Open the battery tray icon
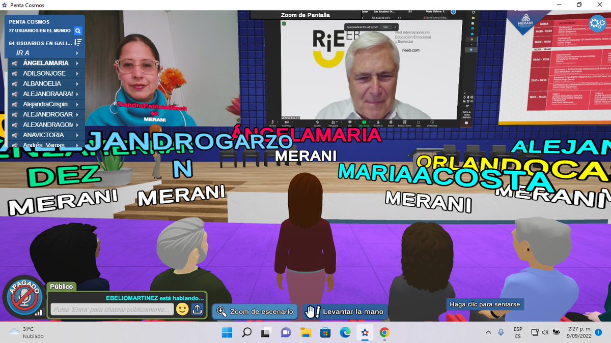 point(557,332)
